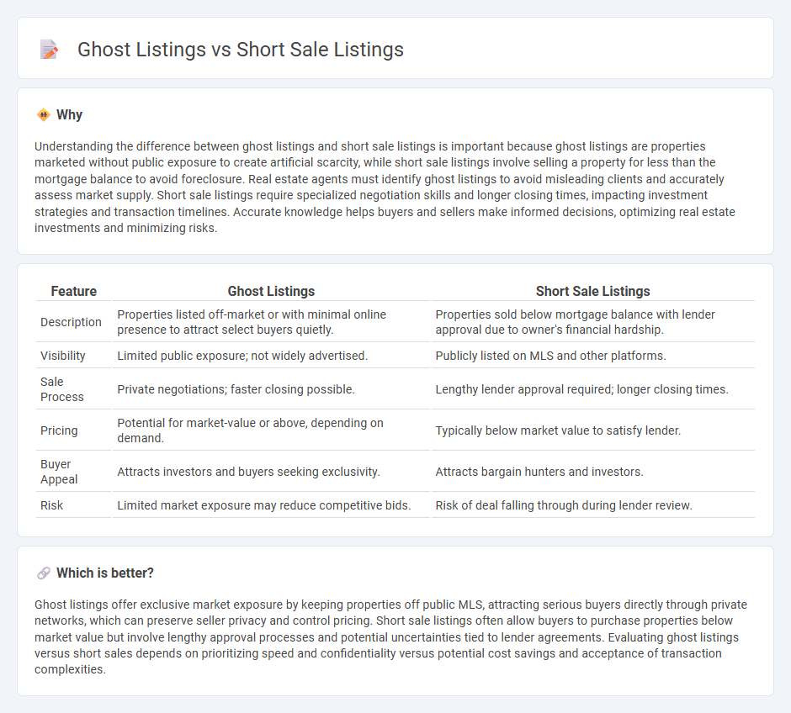791x713 pixels.
Task: Click cell 'Limited market exposure may reduce competitive bids.'
Action: pos(271,505)
